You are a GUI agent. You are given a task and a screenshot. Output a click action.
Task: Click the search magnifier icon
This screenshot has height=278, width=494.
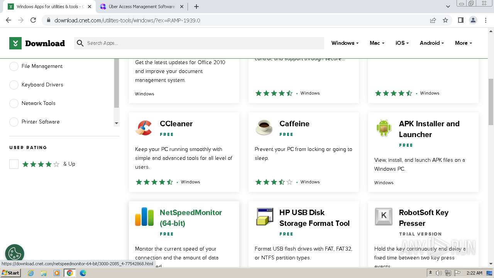pyautogui.click(x=80, y=43)
